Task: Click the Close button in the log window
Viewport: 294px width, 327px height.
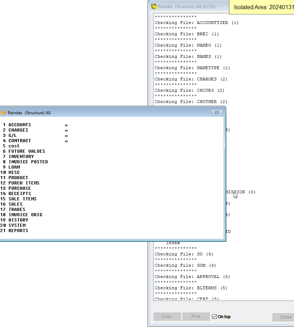Action: pos(284,317)
